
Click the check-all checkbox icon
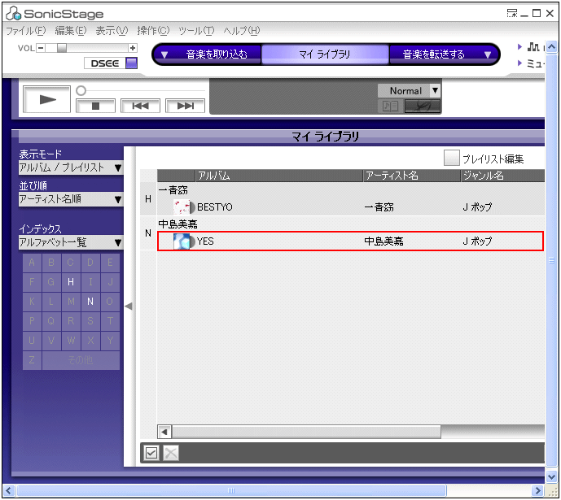(151, 453)
